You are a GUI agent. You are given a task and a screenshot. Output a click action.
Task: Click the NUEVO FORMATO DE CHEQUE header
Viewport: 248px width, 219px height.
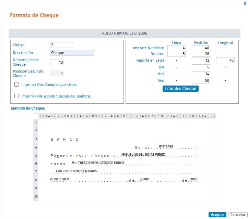click(125, 33)
